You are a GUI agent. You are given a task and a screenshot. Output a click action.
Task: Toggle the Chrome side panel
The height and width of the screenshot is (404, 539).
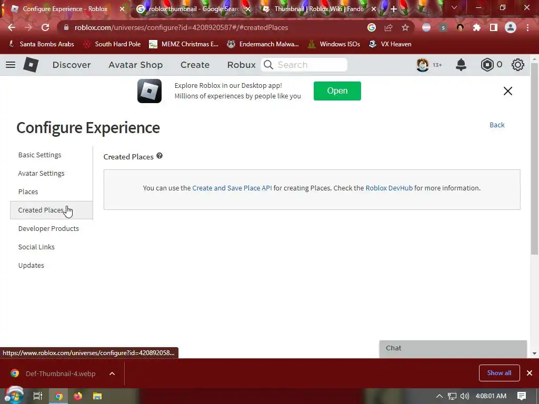[494, 27]
